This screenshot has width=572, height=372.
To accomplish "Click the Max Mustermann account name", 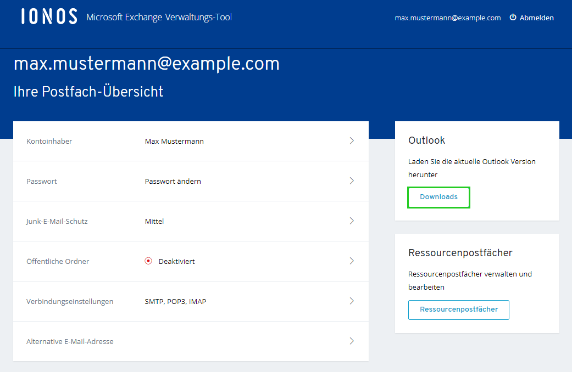I will (x=174, y=140).
